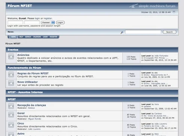The image size is (184, 136).
Task: Open the Astro board
Action: (21, 134)
